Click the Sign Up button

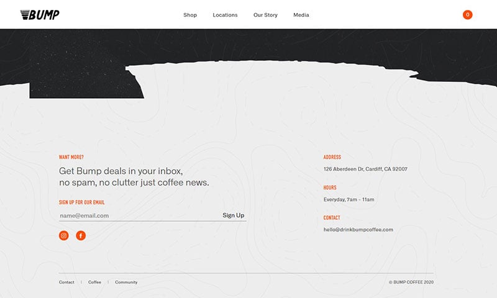pyautogui.click(x=234, y=215)
